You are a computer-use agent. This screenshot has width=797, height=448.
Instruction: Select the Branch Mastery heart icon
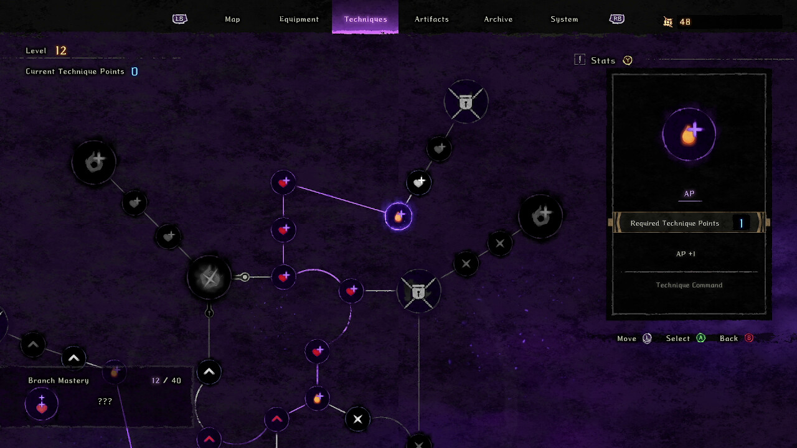click(42, 403)
